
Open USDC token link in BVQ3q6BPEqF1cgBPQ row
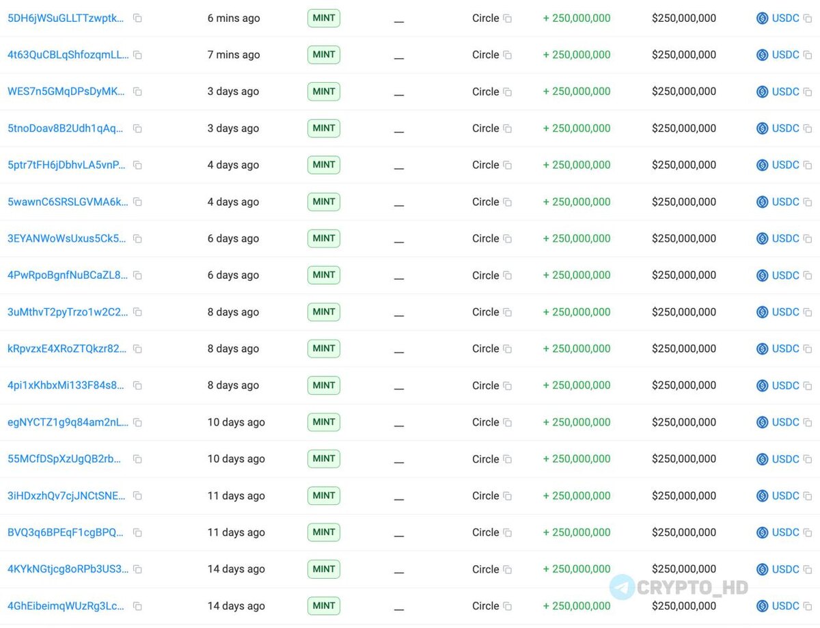785,532
